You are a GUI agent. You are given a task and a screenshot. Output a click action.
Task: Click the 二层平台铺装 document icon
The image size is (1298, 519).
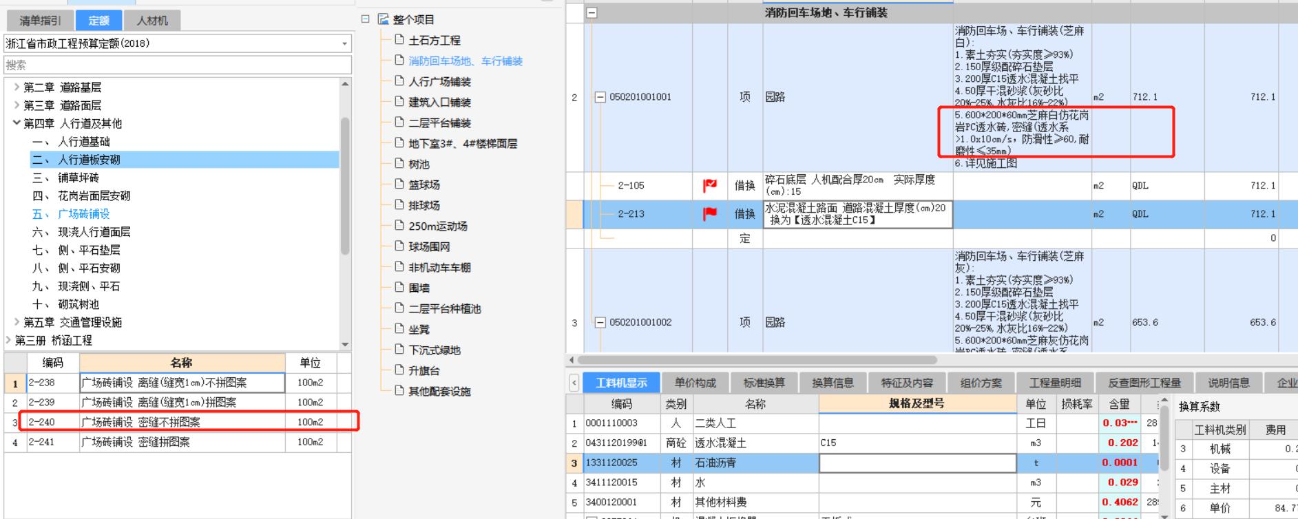click(x=399, y=123)
